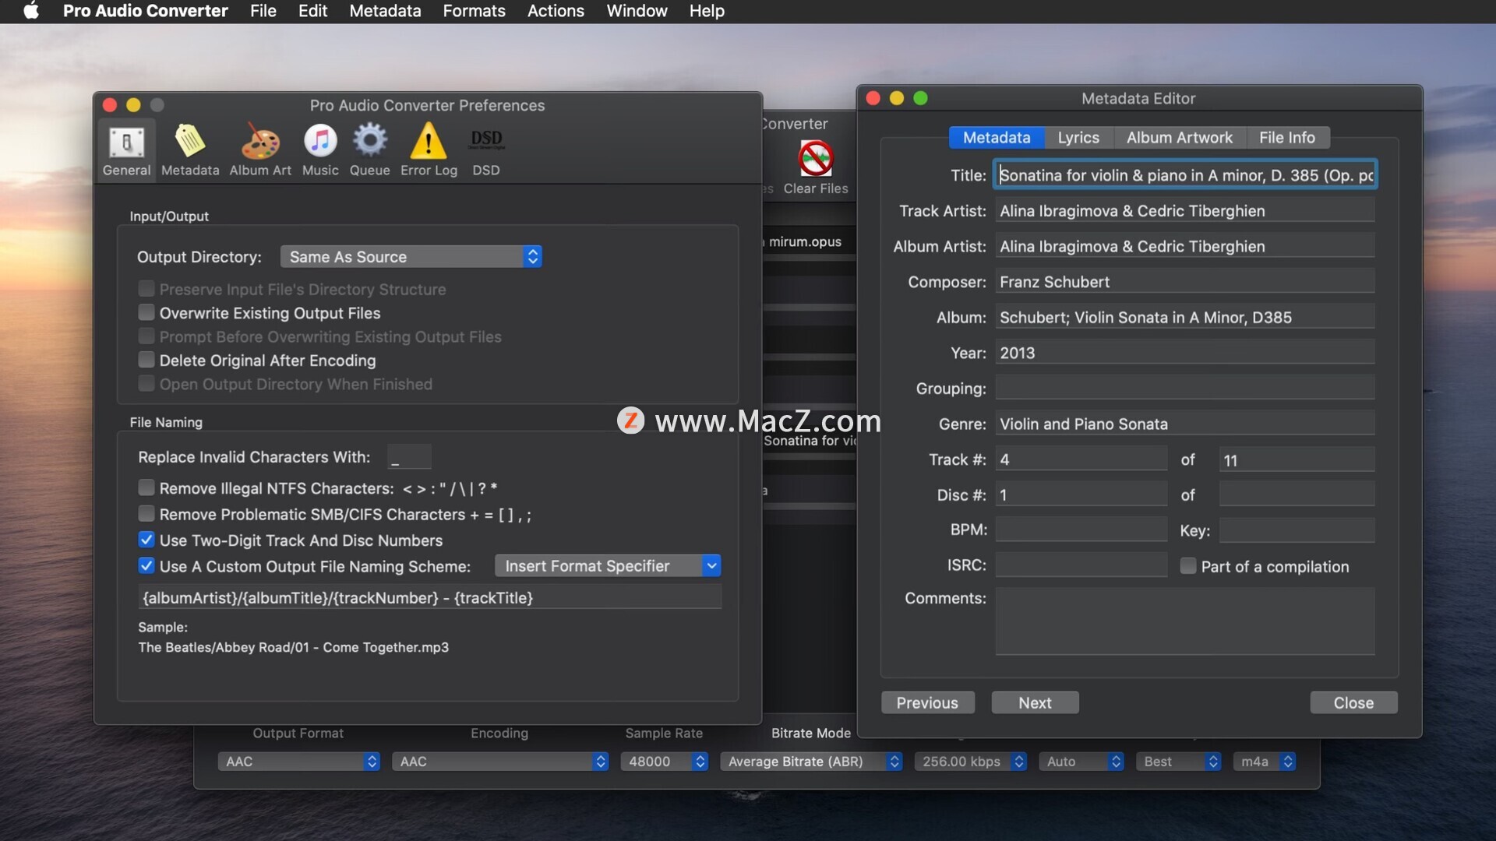This screenshot has width=1496, height=841.
Task: Open the Output Directory dropdown
Action: pos(411,257)
